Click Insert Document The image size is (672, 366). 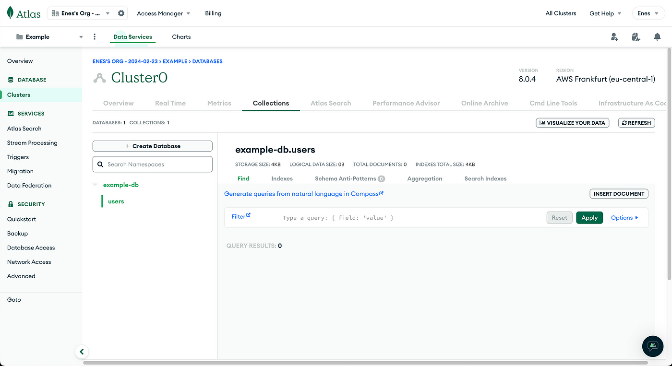coord(619,194)
